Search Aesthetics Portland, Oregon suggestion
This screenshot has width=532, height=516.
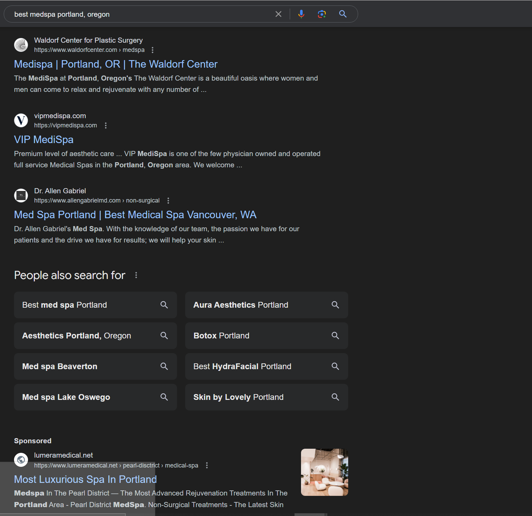click(95, 336)
